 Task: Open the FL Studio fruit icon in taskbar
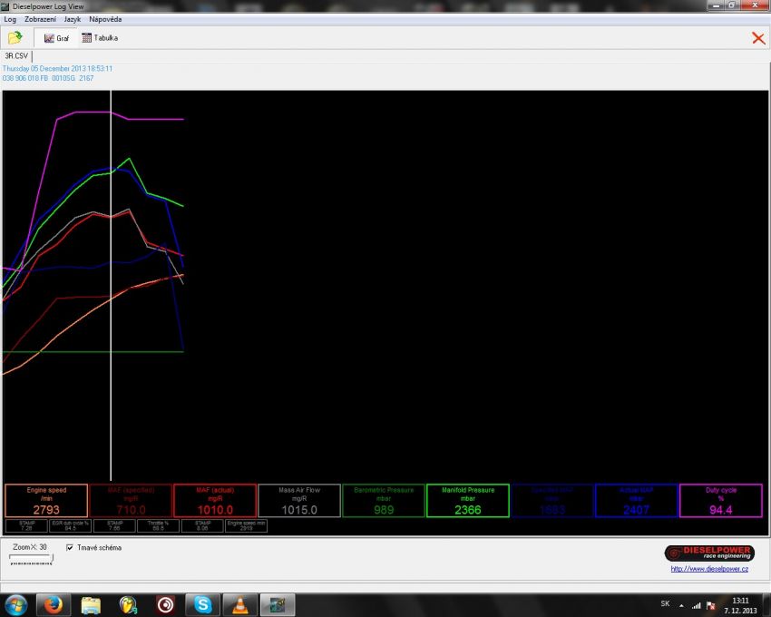click(x=128, y=604)
